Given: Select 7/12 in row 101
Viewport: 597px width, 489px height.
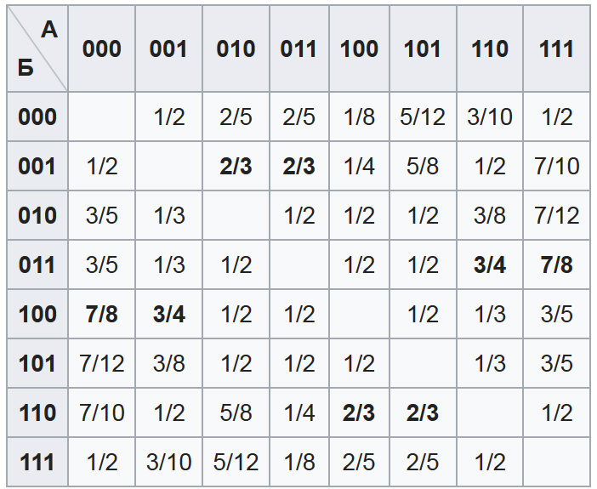Looking at the screenshot, I should pyautogui.click(x=102, y=364).
